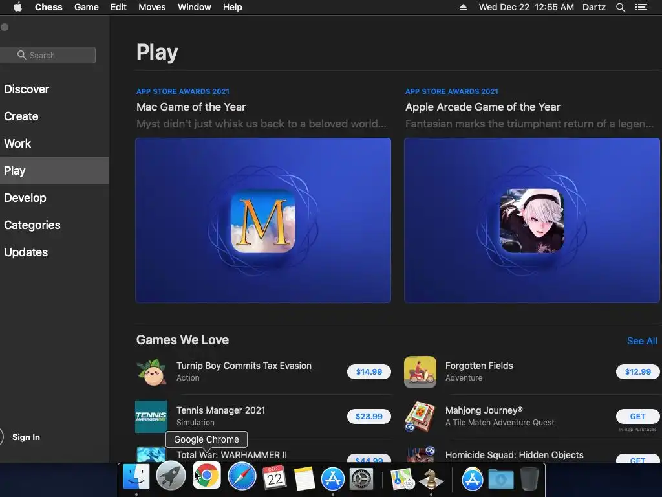Click the date and time in menu bar
Image resolution: width=662 pixels, height=497 pixels.
tap(526, 7)
